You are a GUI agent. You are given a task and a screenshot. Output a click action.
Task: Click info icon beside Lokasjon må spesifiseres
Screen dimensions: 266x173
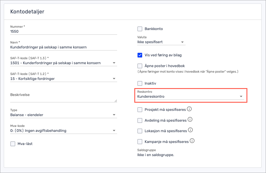[x=191, y=130]
